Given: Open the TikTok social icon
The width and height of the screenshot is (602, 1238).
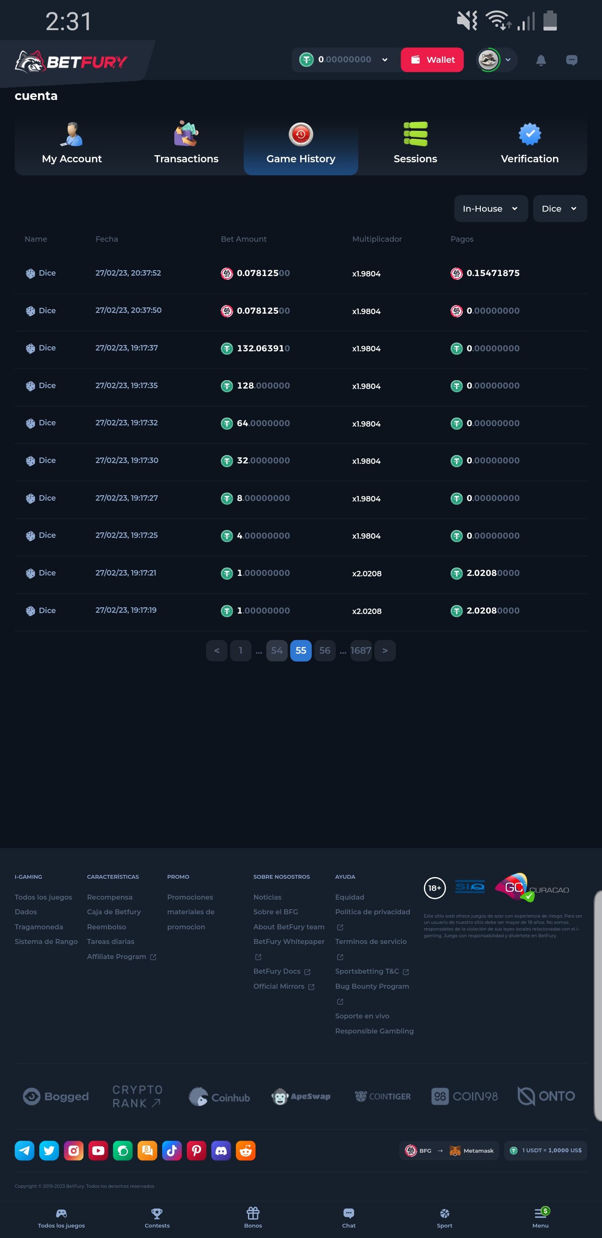Looking at the screenshot, I should [172, 1151].
